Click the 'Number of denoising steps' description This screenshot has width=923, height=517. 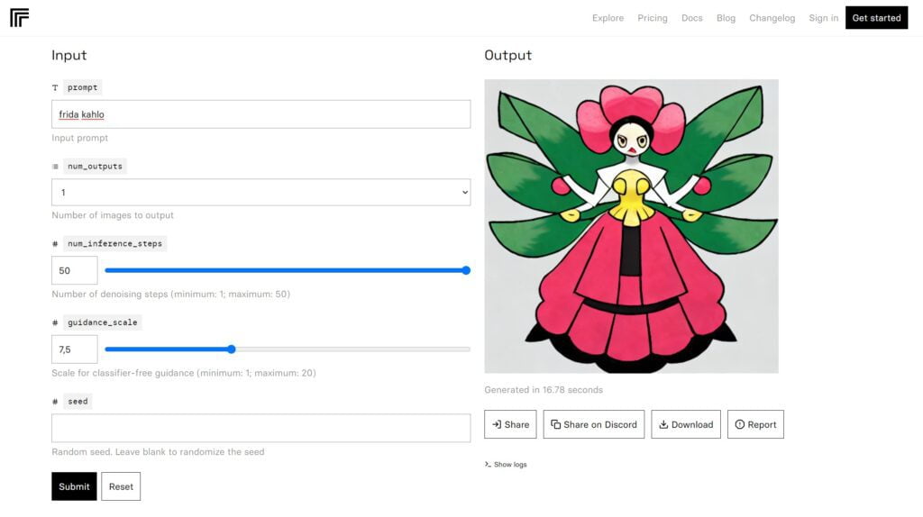pos(170,295)
